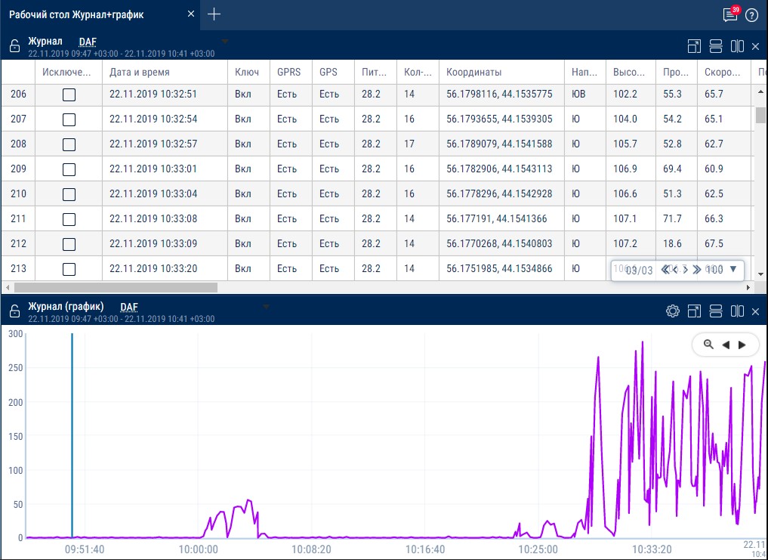
Task: Click the Скоро... column header
Action: tap(723, 72)
